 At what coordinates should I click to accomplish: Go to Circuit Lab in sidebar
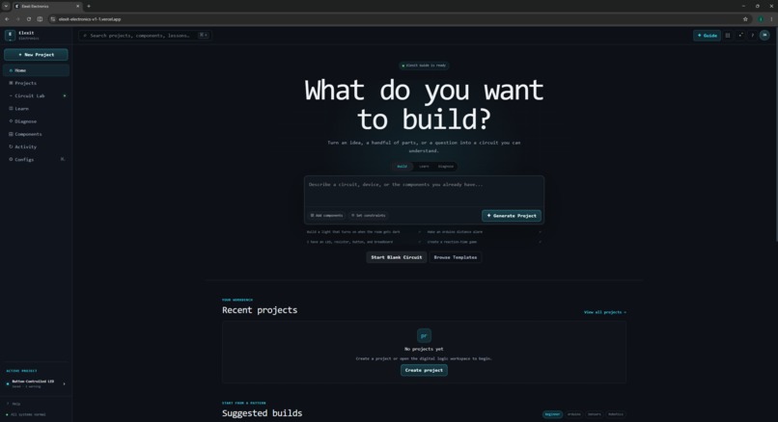[x=37, y=95]
